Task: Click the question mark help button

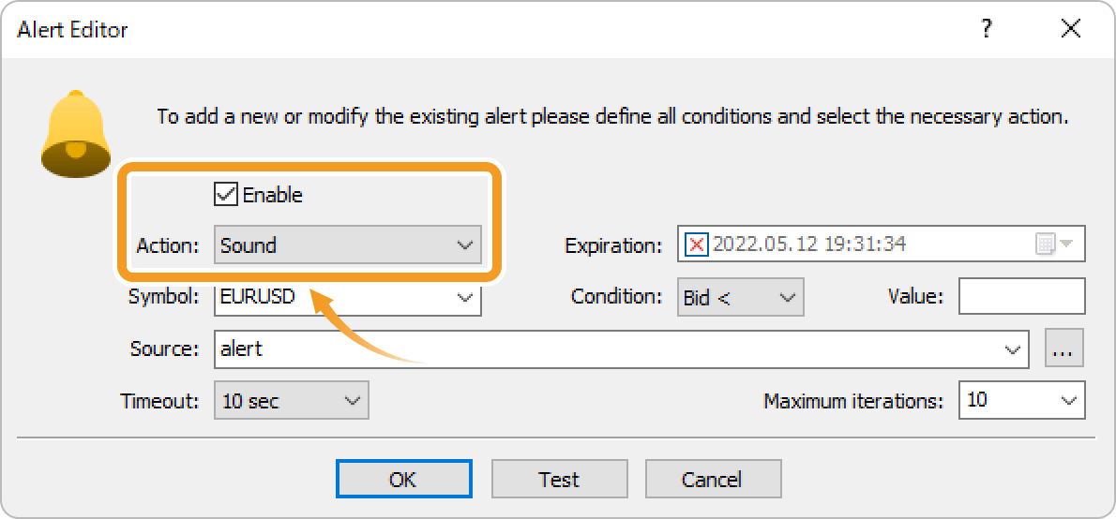Action: tap(987, 29)
